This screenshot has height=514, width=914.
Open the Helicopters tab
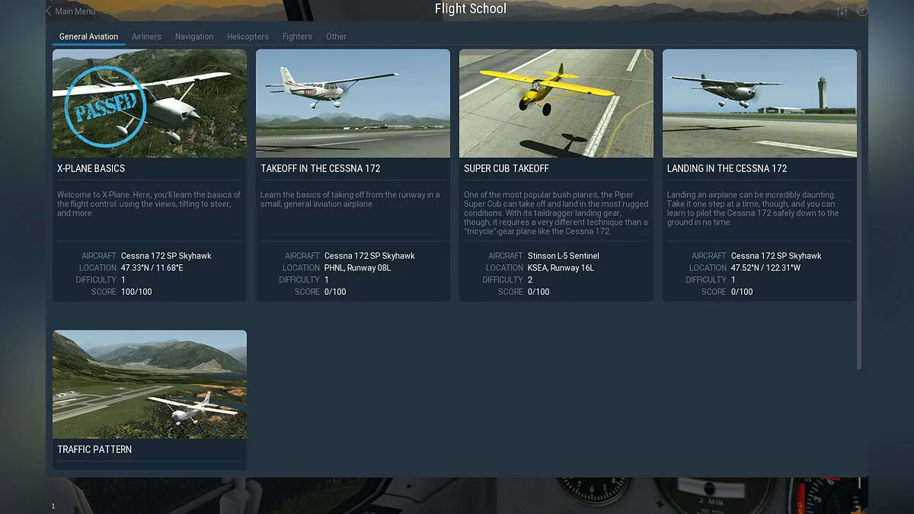tap(248, 37)
